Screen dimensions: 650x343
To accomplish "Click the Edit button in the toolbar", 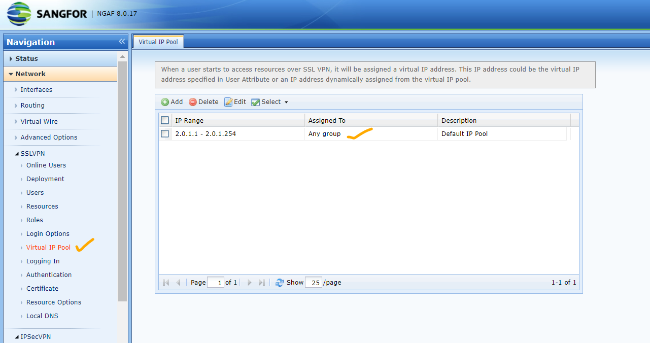I will coord(235,102).
